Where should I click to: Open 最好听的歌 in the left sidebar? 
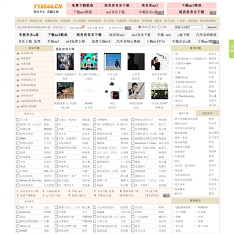pos(27,70)
